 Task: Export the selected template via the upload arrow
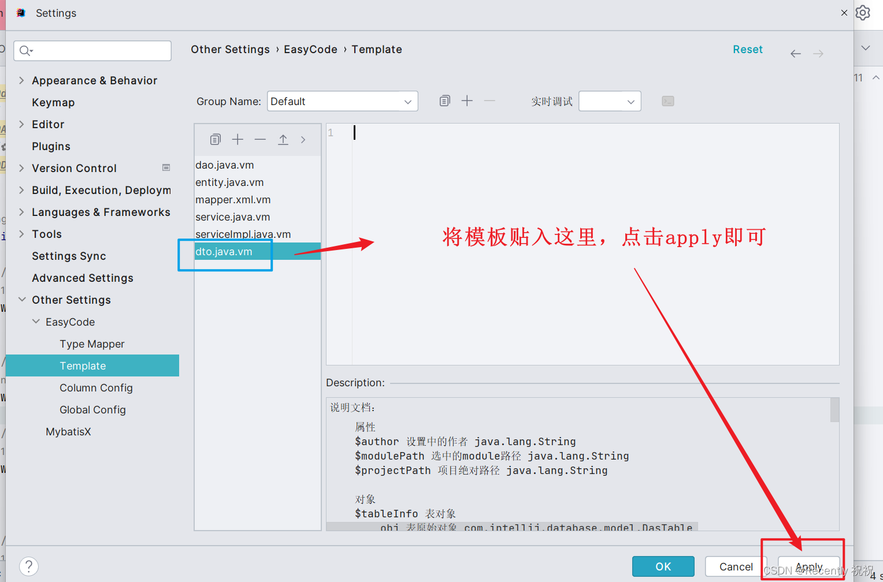[283, 139]
